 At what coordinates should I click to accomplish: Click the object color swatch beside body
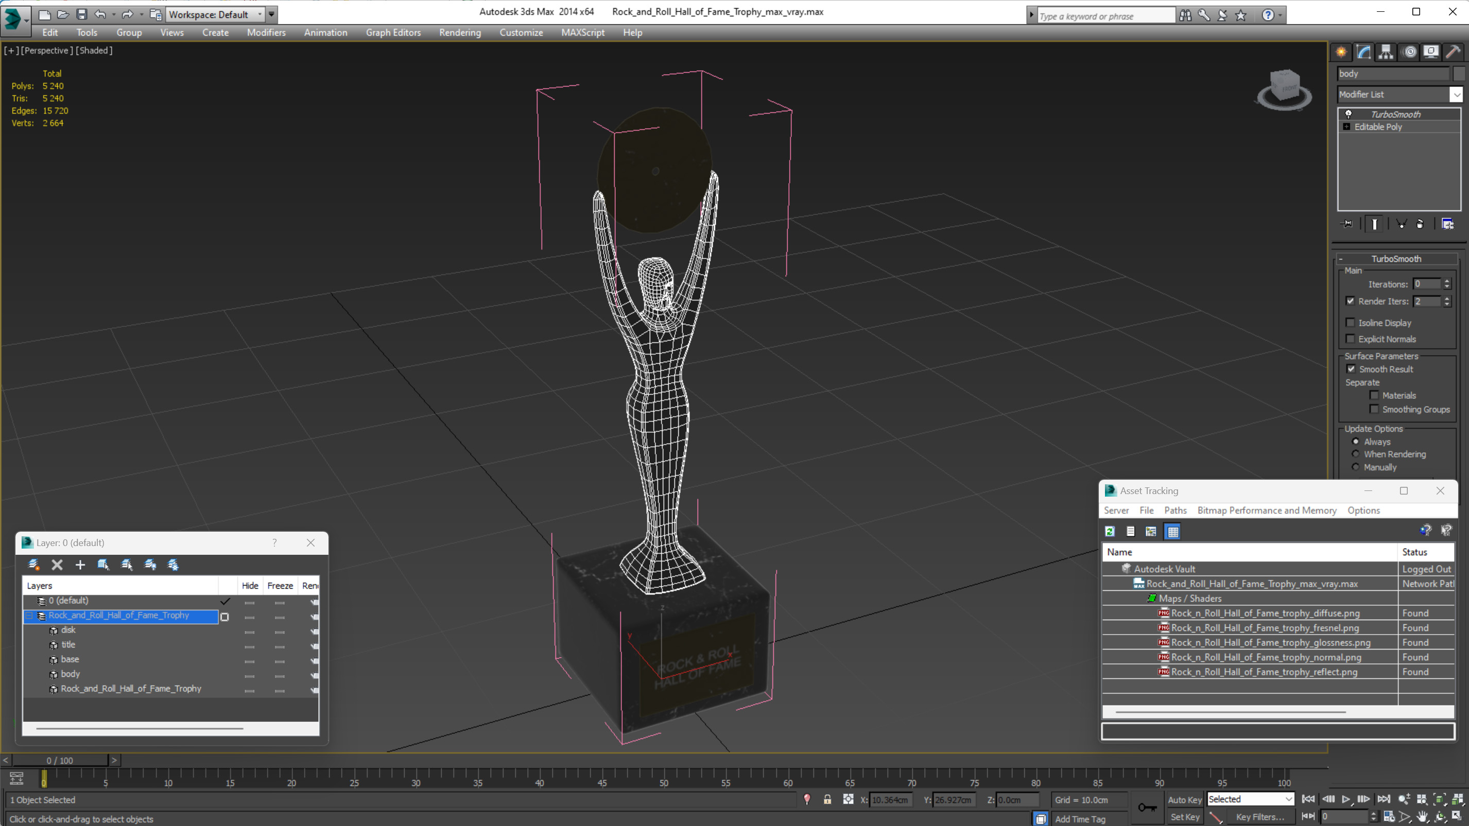(x=1459, y=74)
